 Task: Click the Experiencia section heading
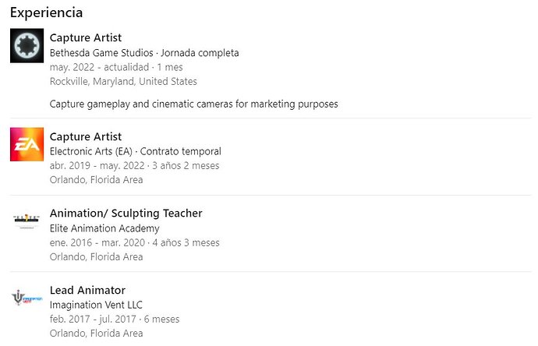click(x=46, y=13)
